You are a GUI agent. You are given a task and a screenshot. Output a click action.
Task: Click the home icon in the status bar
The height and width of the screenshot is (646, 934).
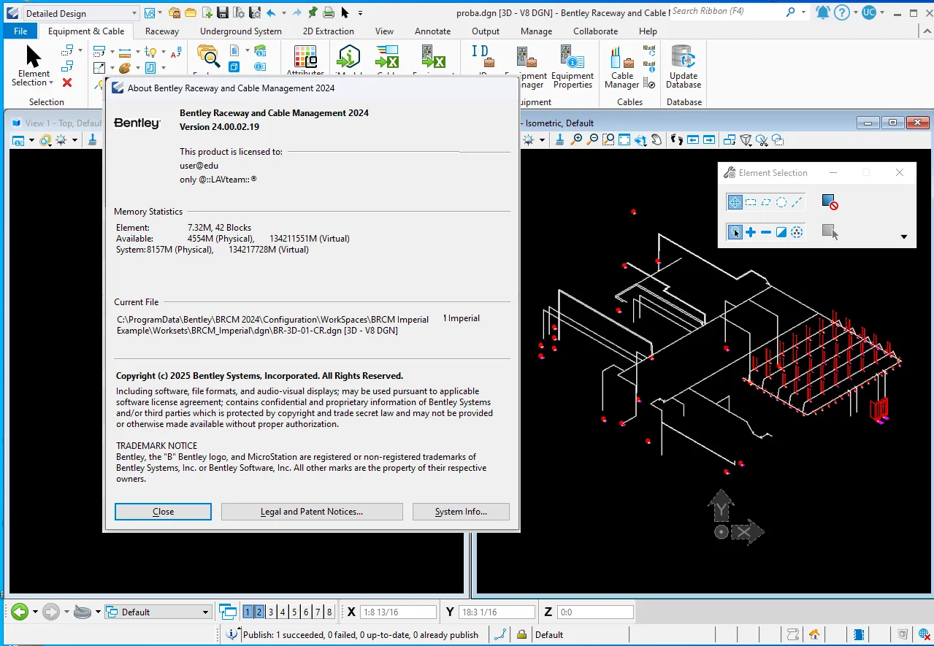point(814,634)
